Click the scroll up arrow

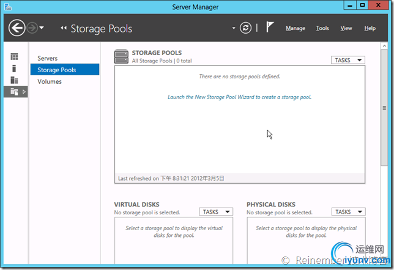coord(384,46)
